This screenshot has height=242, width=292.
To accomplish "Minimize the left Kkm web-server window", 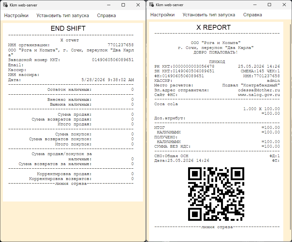I will [x=109, y=5].
